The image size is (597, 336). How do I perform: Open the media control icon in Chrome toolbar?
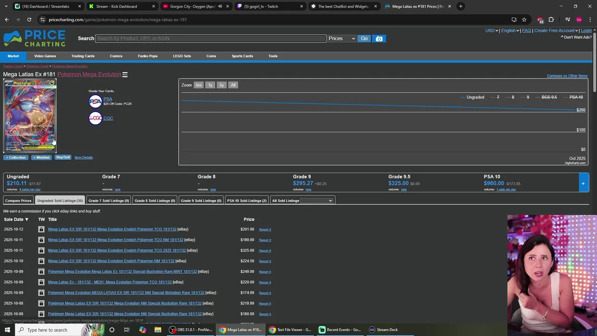pyautogui.click(x=568, y=20)
